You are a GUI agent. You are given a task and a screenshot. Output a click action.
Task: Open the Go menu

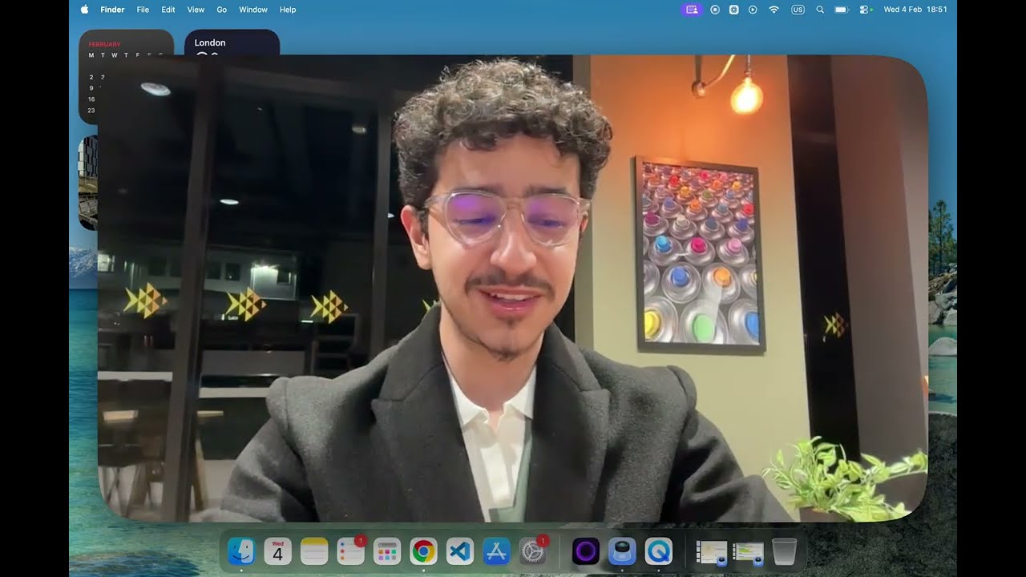(x=222, y=10)
